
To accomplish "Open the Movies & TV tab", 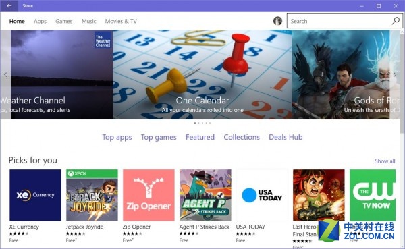I will [121, 21].
